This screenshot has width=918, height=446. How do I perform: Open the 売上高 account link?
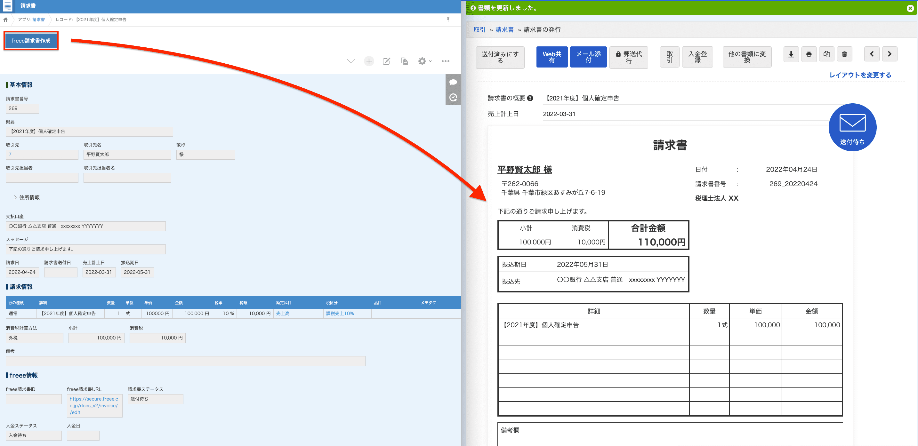pyautogui.click(x=283, y=314)
